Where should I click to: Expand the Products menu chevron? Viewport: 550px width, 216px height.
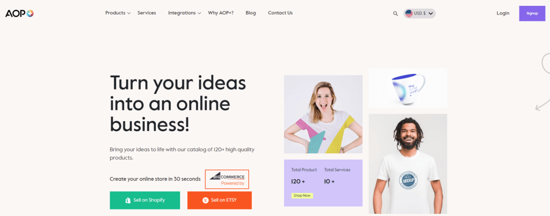pyautogui.click(x=129, y=13)
